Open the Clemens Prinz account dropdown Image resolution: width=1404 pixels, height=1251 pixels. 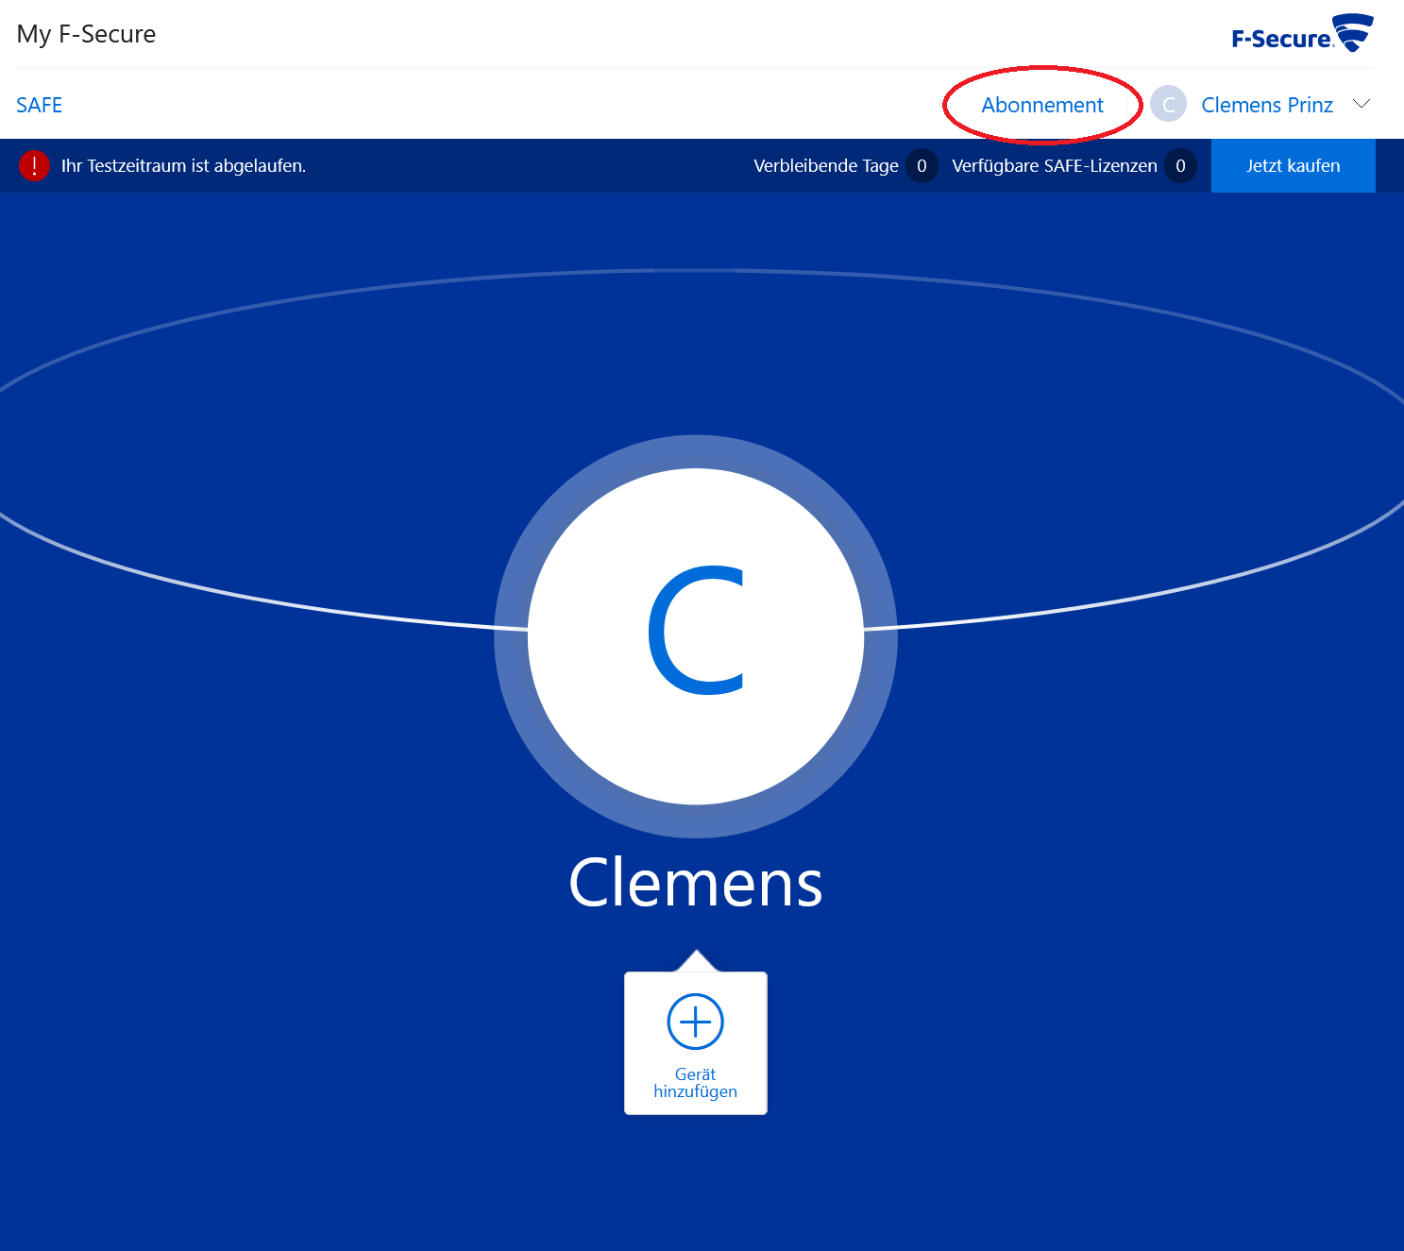coord(1266,105)
